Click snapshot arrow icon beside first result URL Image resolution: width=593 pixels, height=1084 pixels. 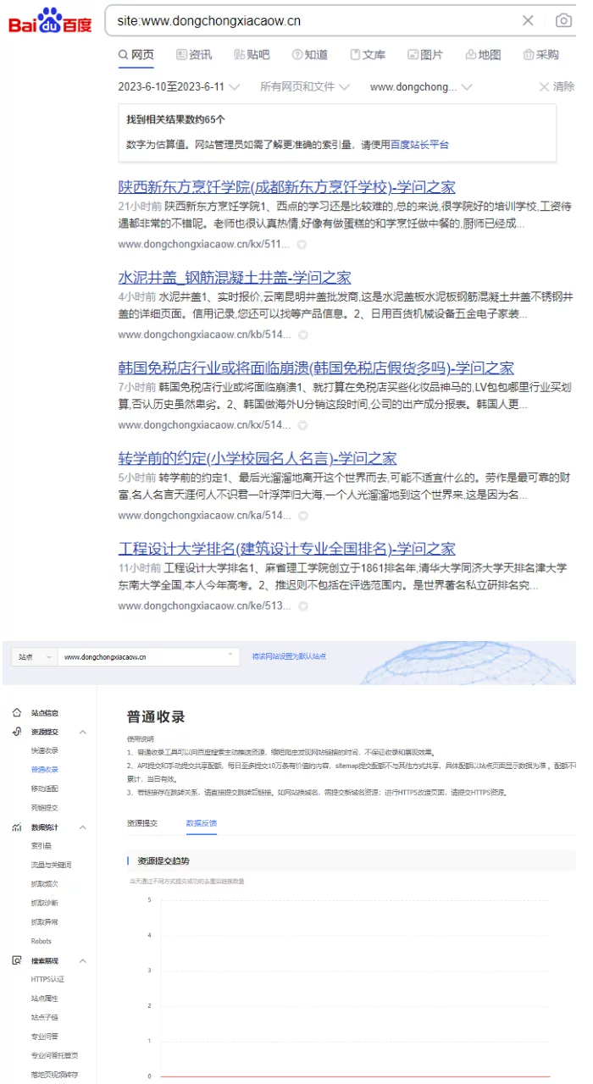pyautogui.click(x=302, y=245)
